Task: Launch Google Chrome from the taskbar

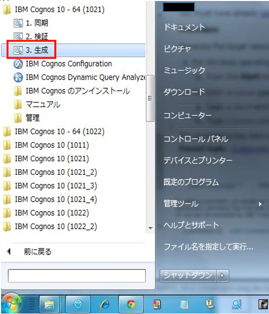Action: click(131, 304)
